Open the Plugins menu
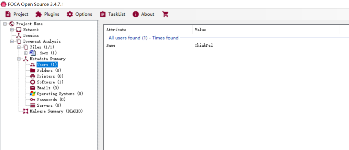This screenshot has height=150, width=349. [x=48, y=14]
